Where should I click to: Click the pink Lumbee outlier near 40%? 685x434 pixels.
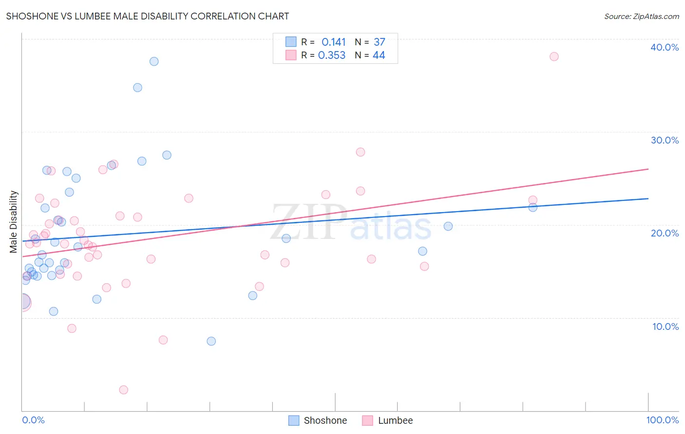[554, 56]
